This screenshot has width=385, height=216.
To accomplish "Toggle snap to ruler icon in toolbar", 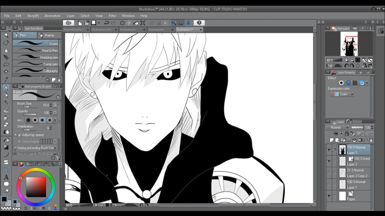I will coord(174,23).
